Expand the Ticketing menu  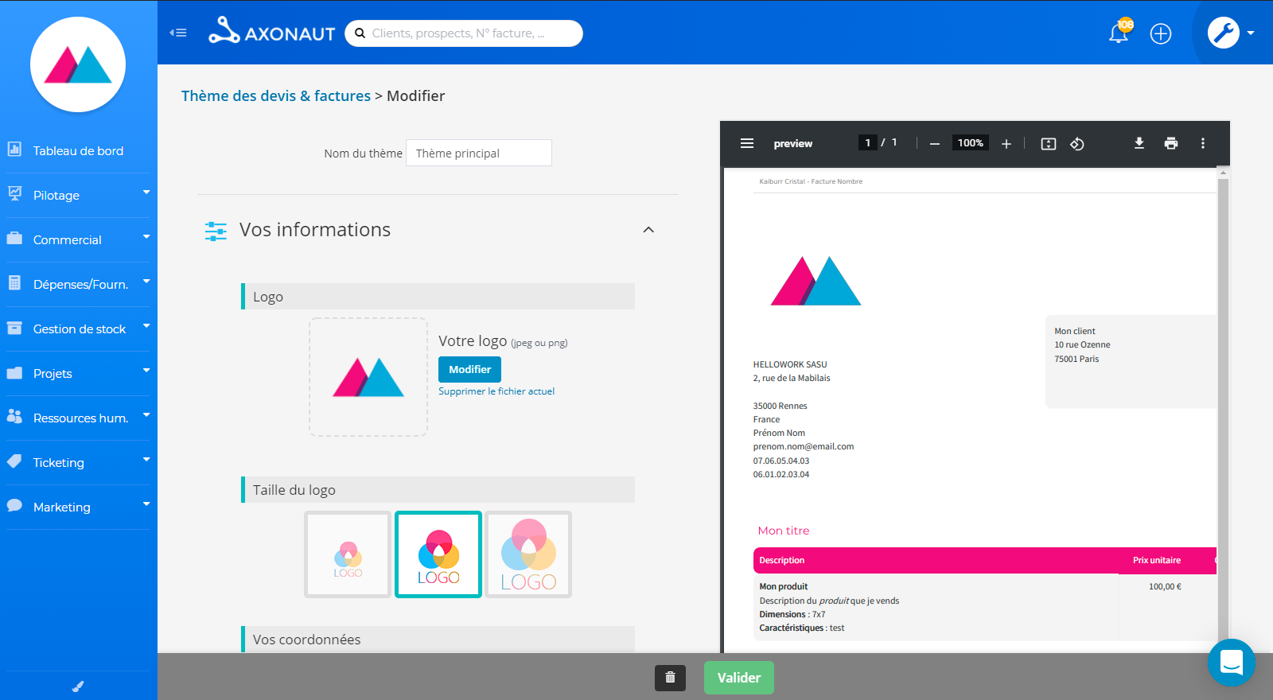click(78, 462)
